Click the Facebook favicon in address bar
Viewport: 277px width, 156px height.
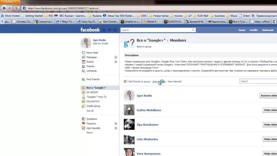tap(24, 8)
